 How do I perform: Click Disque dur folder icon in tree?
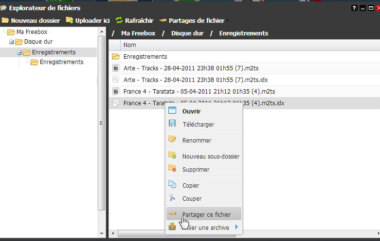(x=18, y=42)
